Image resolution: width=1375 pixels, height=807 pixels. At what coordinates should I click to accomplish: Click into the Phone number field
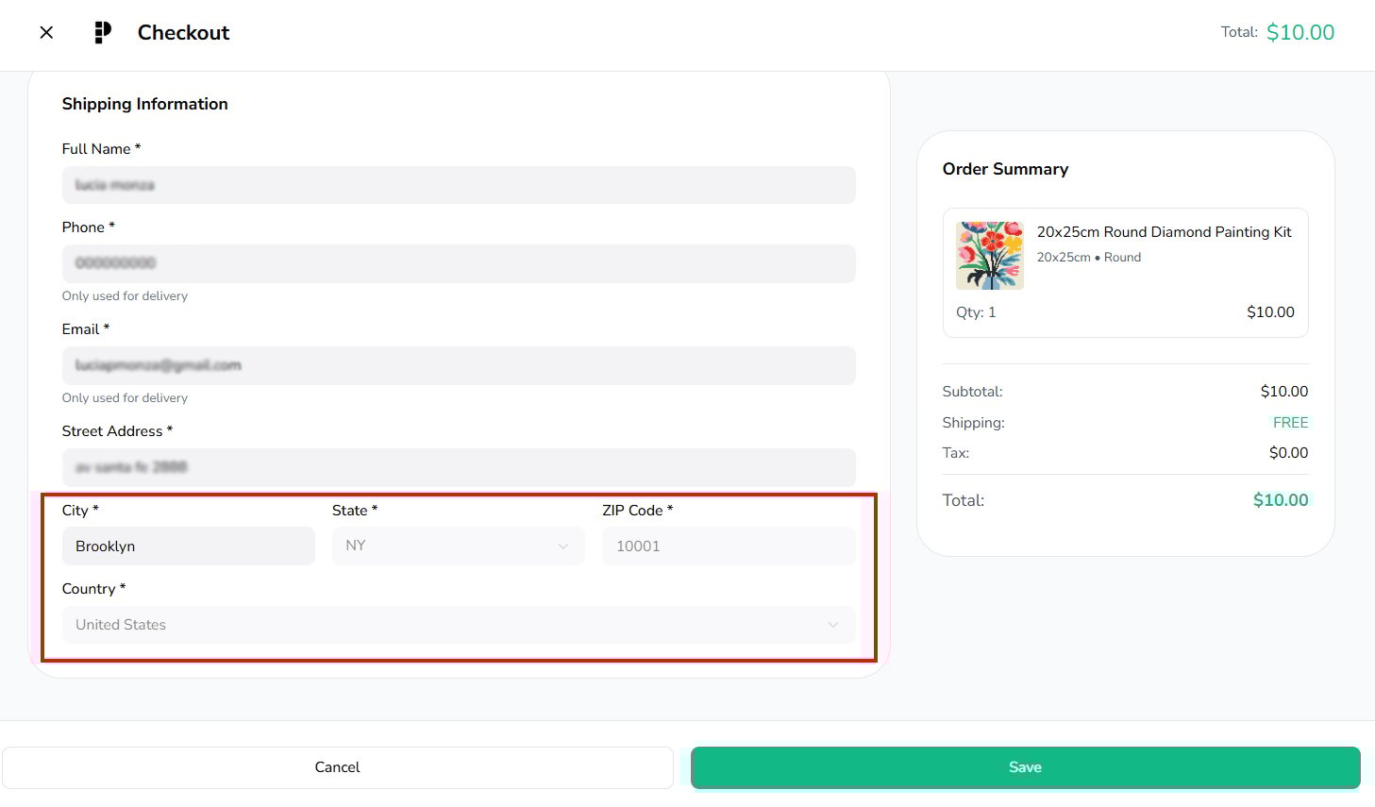[459, 263]
